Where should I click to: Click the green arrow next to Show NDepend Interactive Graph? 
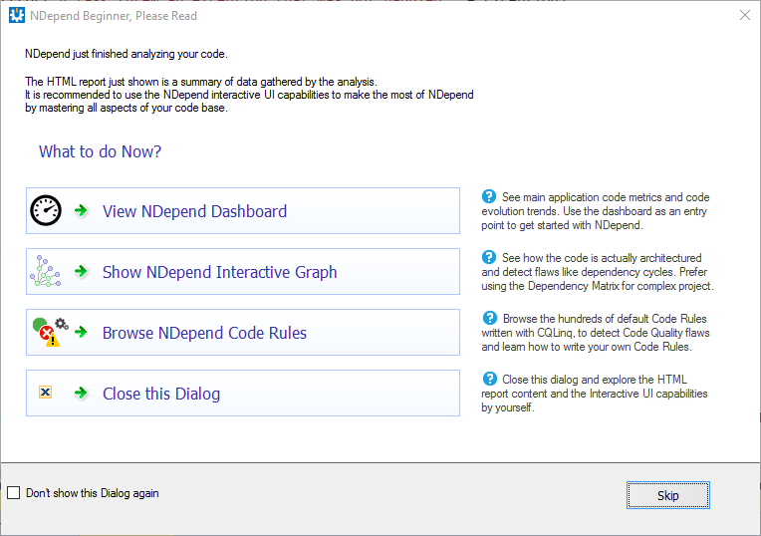point(81,271)
